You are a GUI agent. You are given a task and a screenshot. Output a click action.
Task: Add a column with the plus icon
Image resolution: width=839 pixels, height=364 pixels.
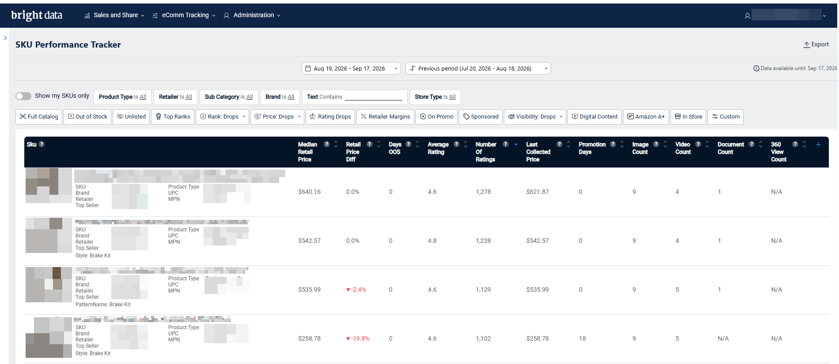point(818,145)
